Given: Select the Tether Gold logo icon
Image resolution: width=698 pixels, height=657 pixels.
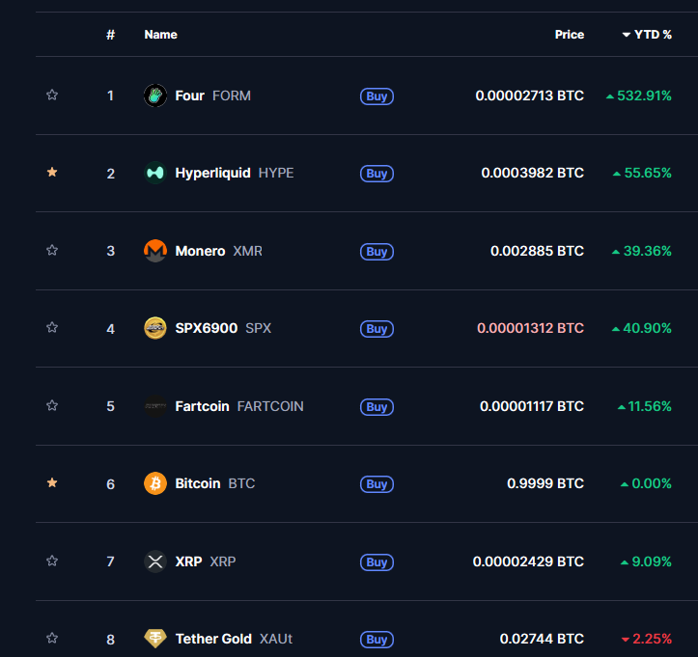Looking at the screenshot, I should coord(155,639).
